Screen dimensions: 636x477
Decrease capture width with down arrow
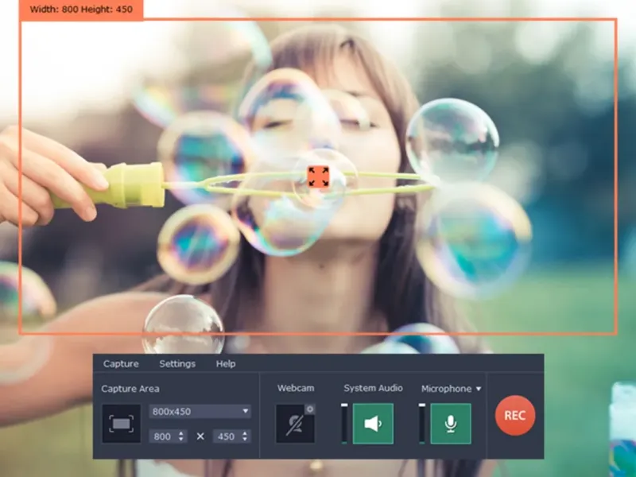[x=181, y=440]
